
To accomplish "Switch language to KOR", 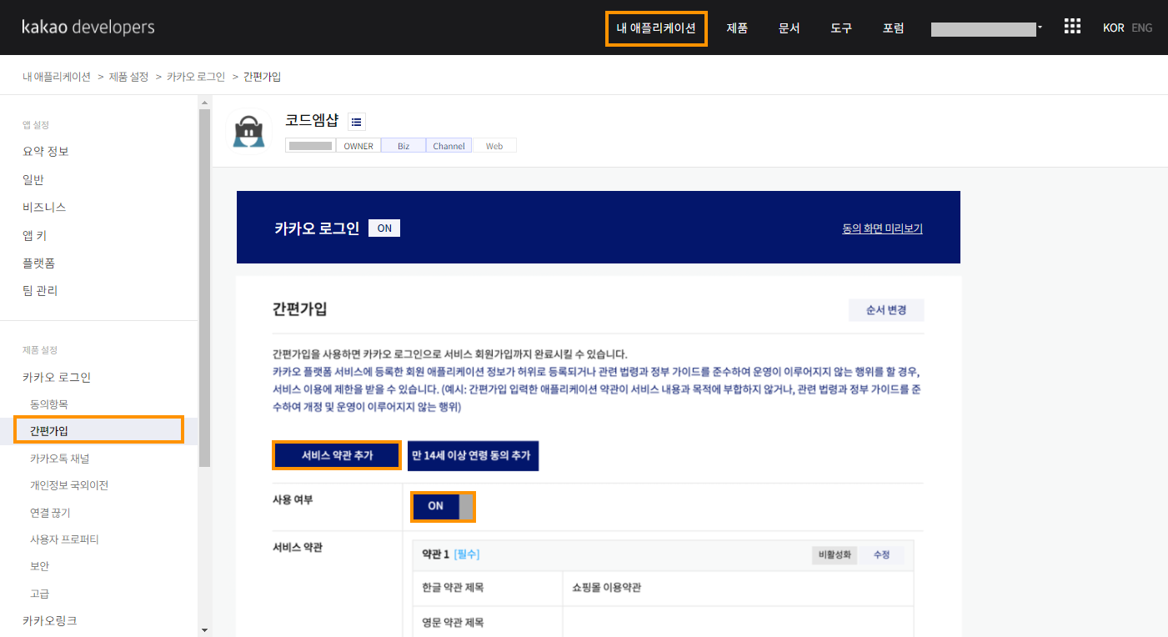I will tap(1114, 28).
